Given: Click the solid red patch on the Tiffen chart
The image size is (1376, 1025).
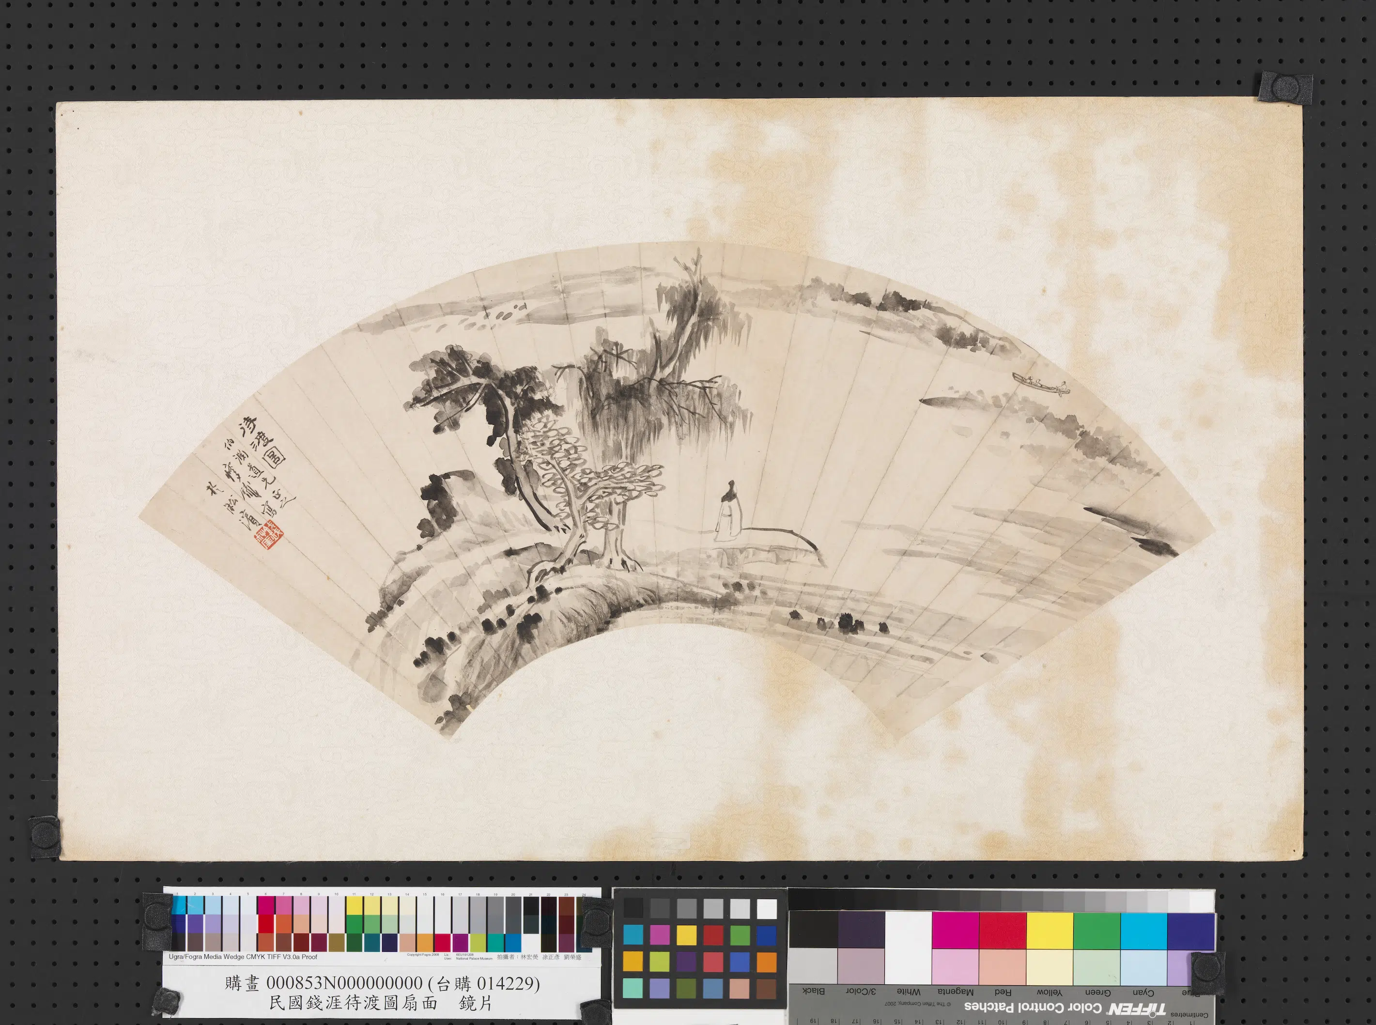Looking at the screenshot, I should pos(1003,930).
